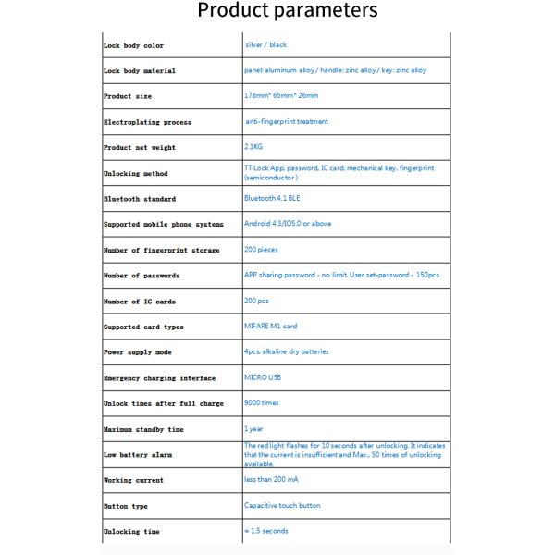
Task: Click the Unlocking time label
Action: click(131, 532)
